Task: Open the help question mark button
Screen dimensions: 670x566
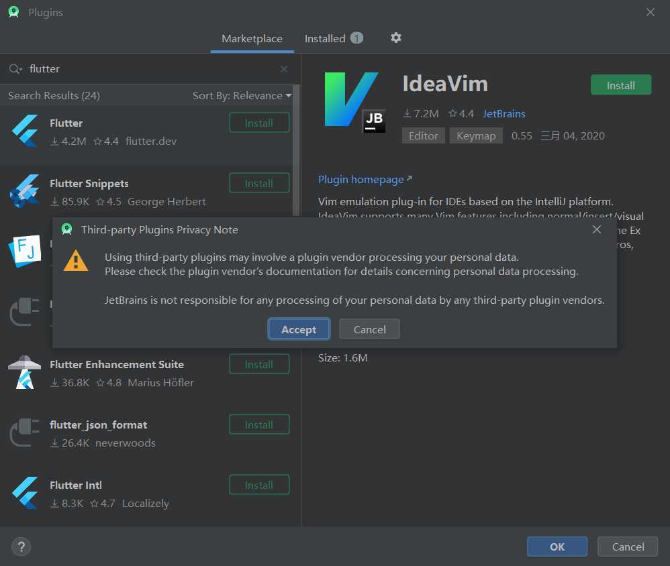Action: [21, 547]
